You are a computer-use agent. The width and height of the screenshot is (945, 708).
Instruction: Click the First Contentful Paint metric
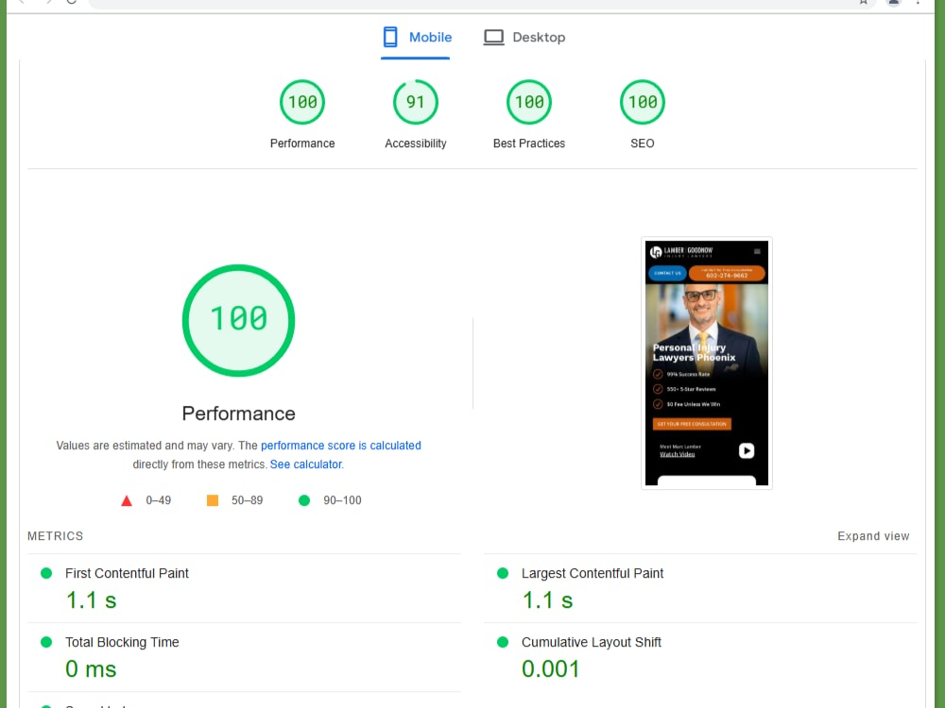coord(244,588)
